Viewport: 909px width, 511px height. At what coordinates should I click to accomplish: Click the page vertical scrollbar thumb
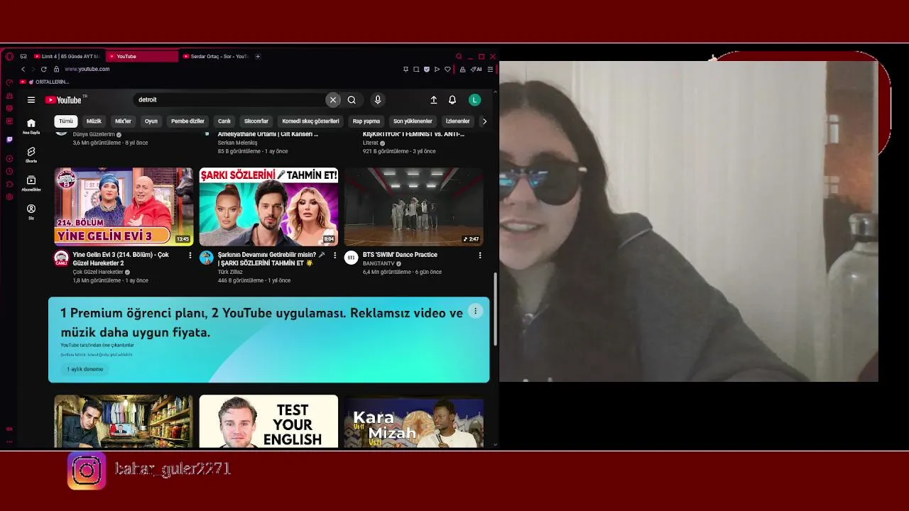coord(496,309)
